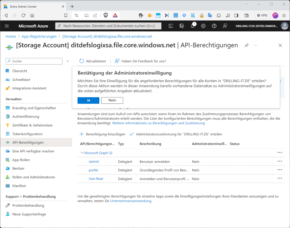Open the DRILLING-IT.DE account avatar
290x228 pixels.
pos(284,26)
